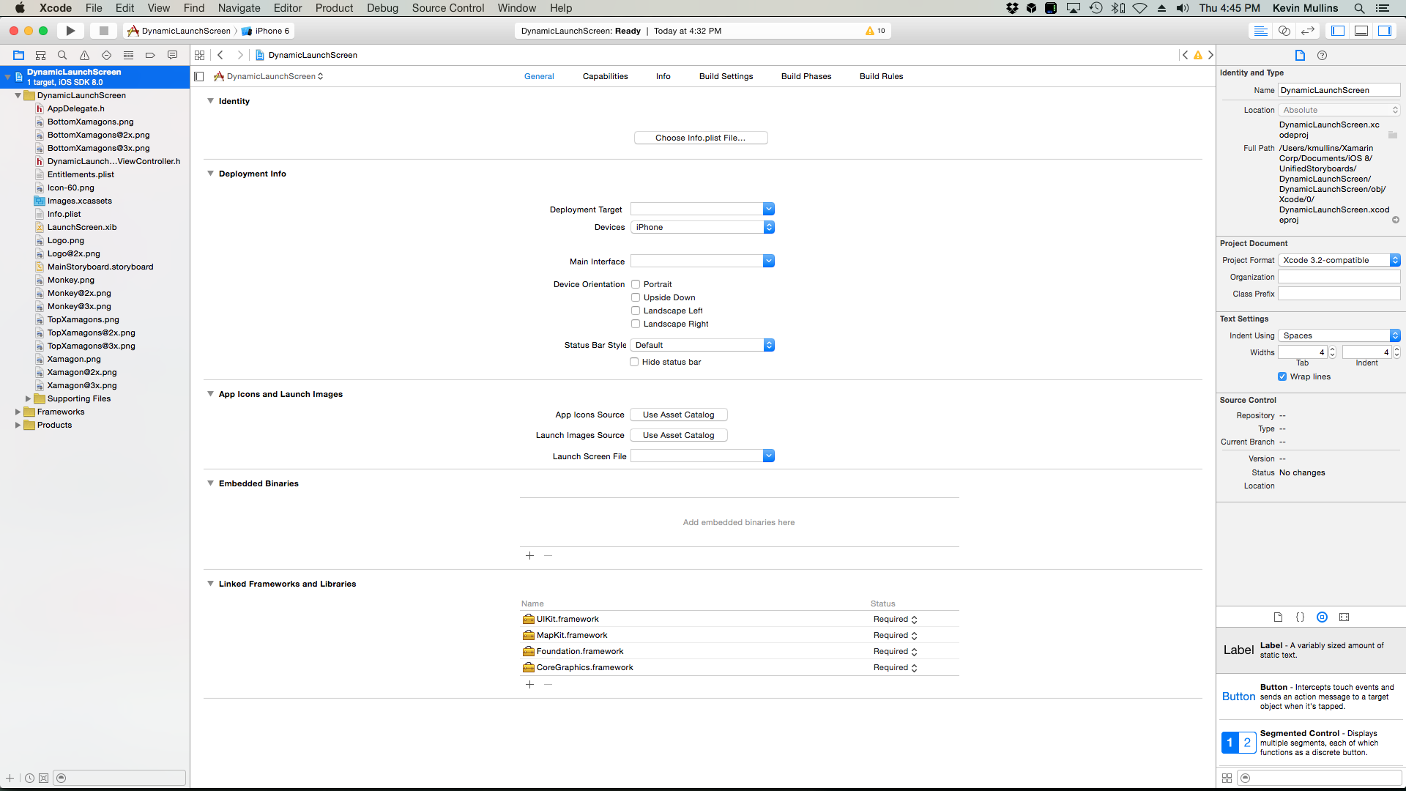Image resolution: width=1406 pixels, height=791 pixels.
Task: Stop the running scheme
Action: point(103,31)
